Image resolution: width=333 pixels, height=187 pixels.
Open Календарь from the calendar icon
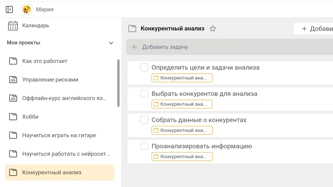pyautogui.click(x=13, y=25)
